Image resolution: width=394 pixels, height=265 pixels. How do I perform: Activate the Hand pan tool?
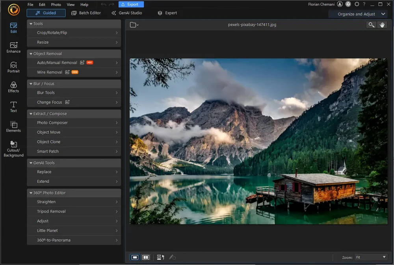point(382,24)
